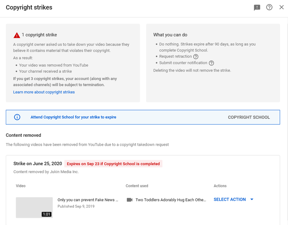
Task: Click Two Toddlers Adorably Hug Each Other text
Action: click(x=171, y=200)
